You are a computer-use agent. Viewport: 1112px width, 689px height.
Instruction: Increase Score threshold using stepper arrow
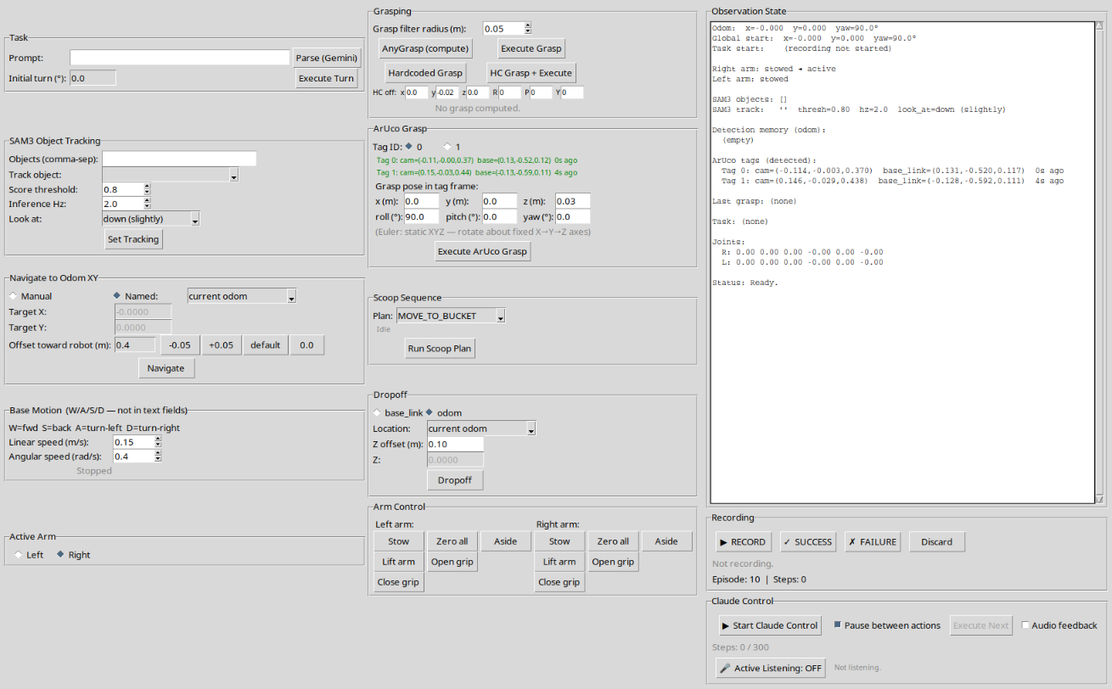146,186
